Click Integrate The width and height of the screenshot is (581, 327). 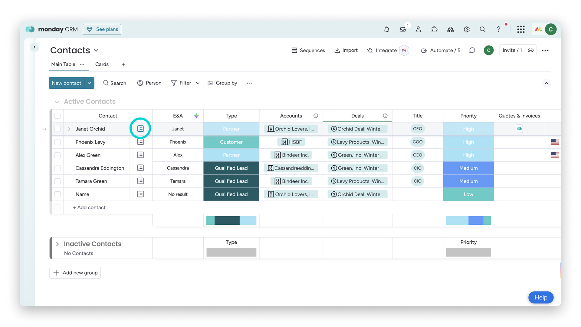pyautogui.click(x=382, y=50)
